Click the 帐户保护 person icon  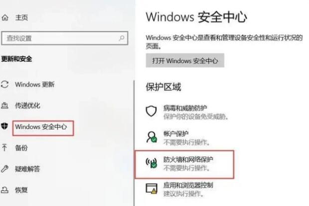pos(152,137)
